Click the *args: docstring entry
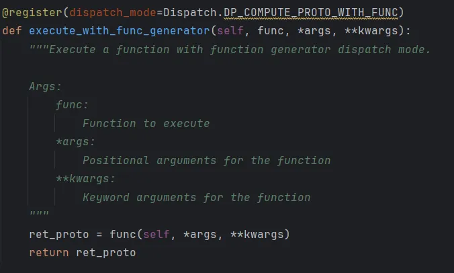Image resolution: width=454 pixels, height=273 pixels. [x=75, y=142]
